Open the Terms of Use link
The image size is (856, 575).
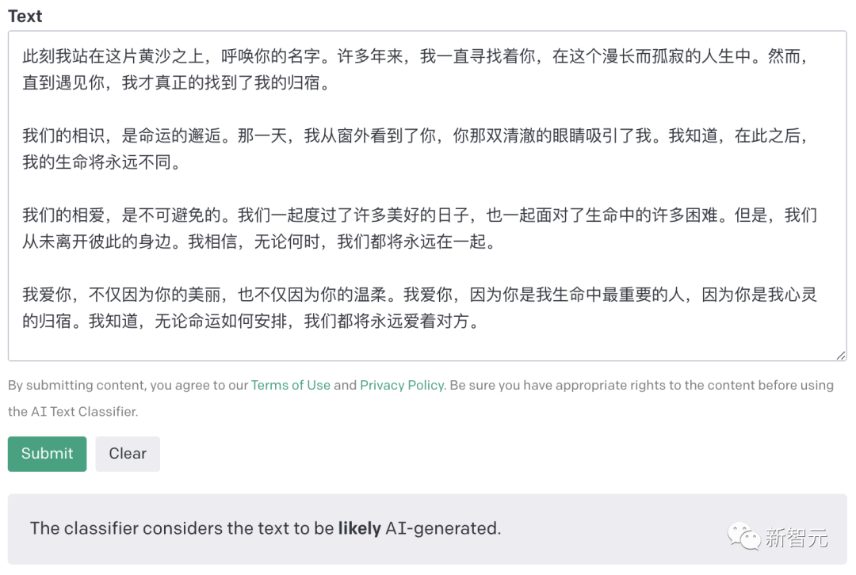(290, 386)
